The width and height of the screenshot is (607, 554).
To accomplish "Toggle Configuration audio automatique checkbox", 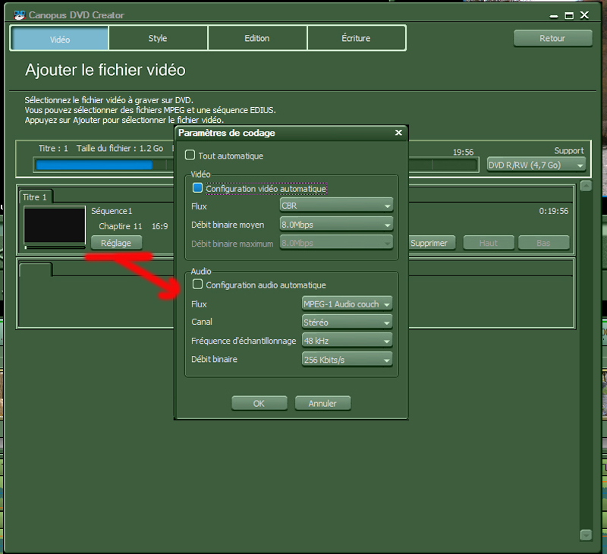I will 198,285.
